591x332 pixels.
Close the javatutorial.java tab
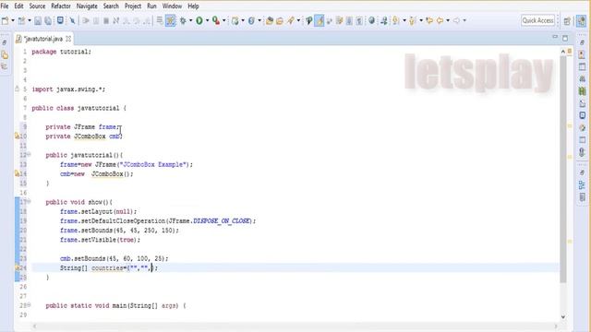tap(68, 39)
